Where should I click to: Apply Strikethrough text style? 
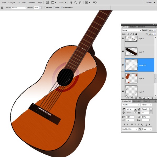149,125
